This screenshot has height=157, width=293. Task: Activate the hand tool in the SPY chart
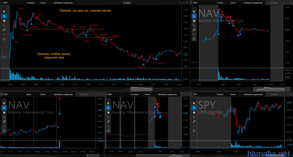pyautogui.click(x=194, y=112)
